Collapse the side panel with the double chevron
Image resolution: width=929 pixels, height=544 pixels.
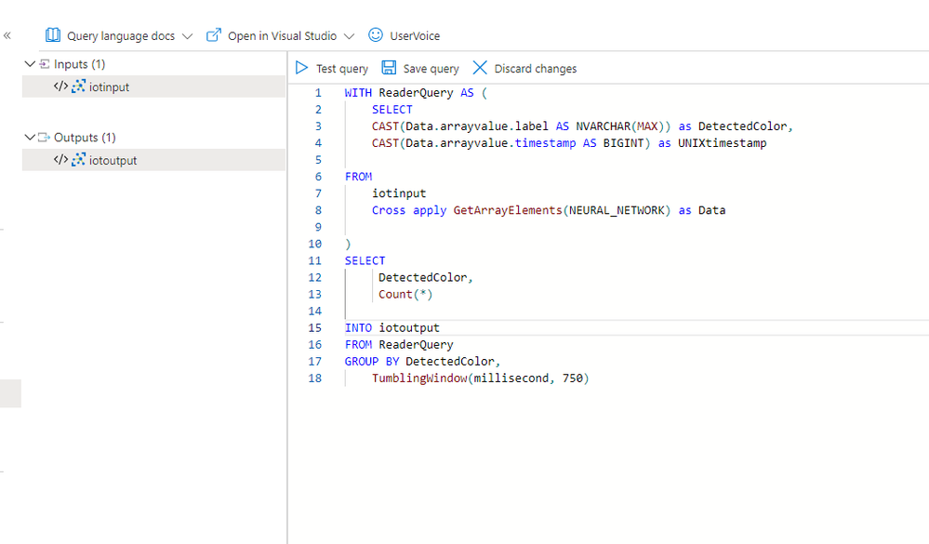[7, 35]
